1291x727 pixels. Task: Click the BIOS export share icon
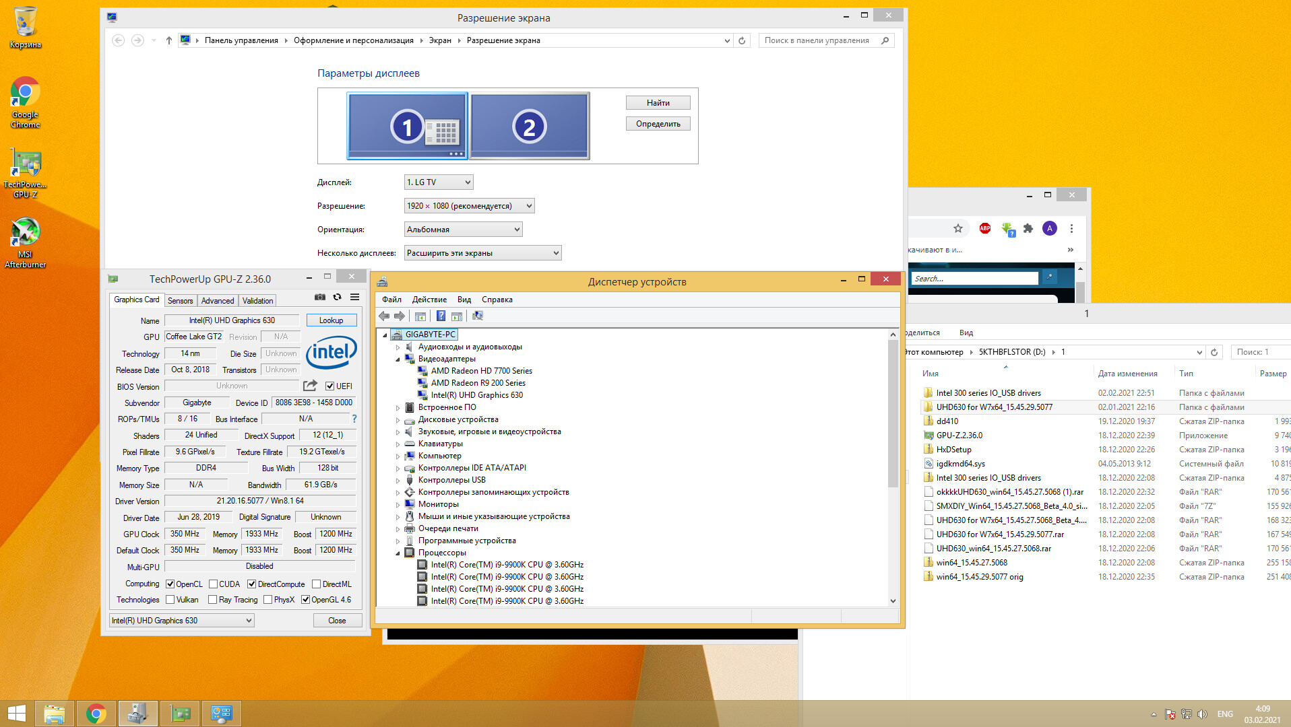tap(310, 386)
